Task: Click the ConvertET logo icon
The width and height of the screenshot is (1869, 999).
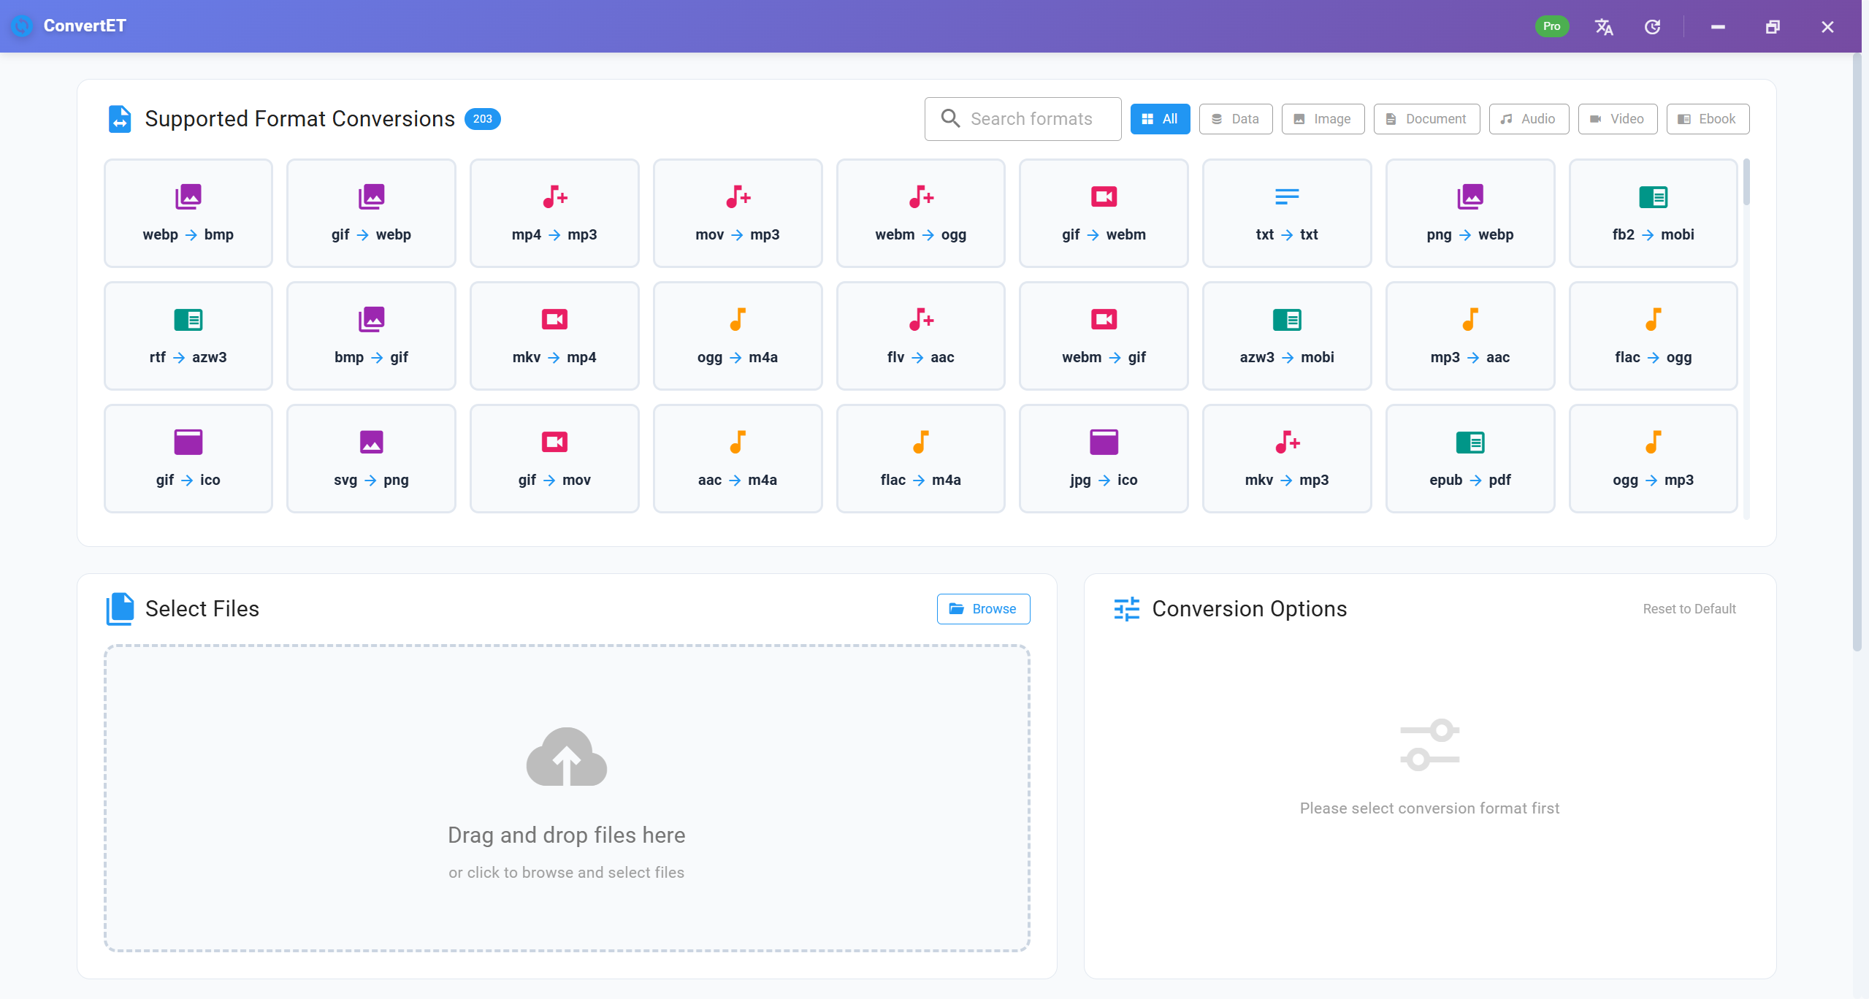Action: click(x=21, y=26)
